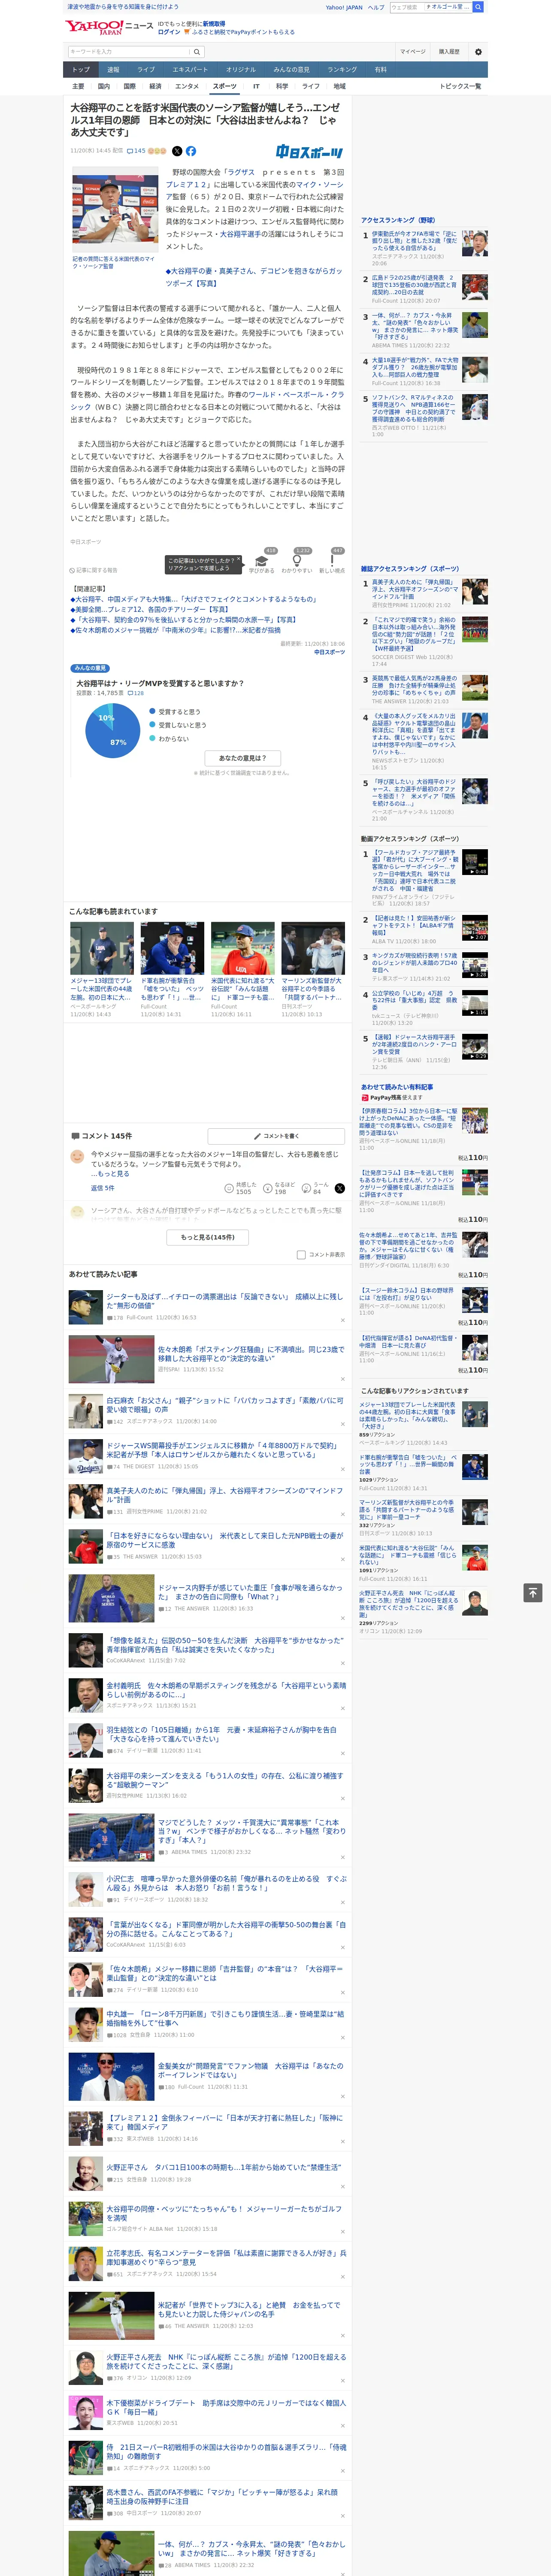Click the search magnifier in the header
Viewport: 551px width, 2576px height.
(x=478, y=7)
